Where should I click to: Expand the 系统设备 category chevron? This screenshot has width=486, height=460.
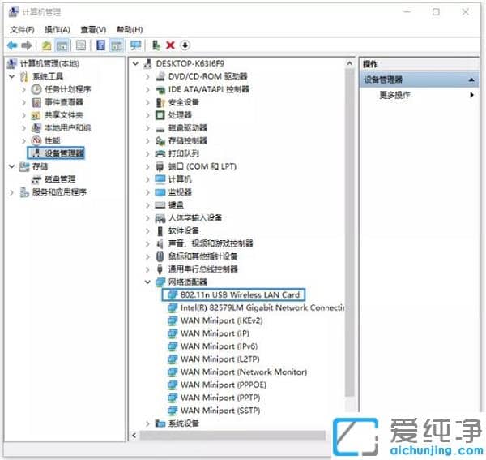[147, 423]
